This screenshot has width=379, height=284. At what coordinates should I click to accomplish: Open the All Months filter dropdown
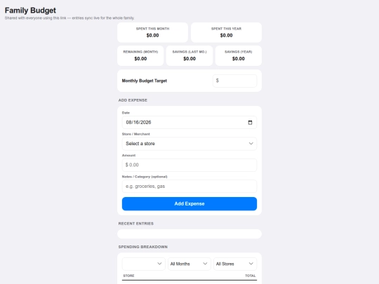[189, 264]
